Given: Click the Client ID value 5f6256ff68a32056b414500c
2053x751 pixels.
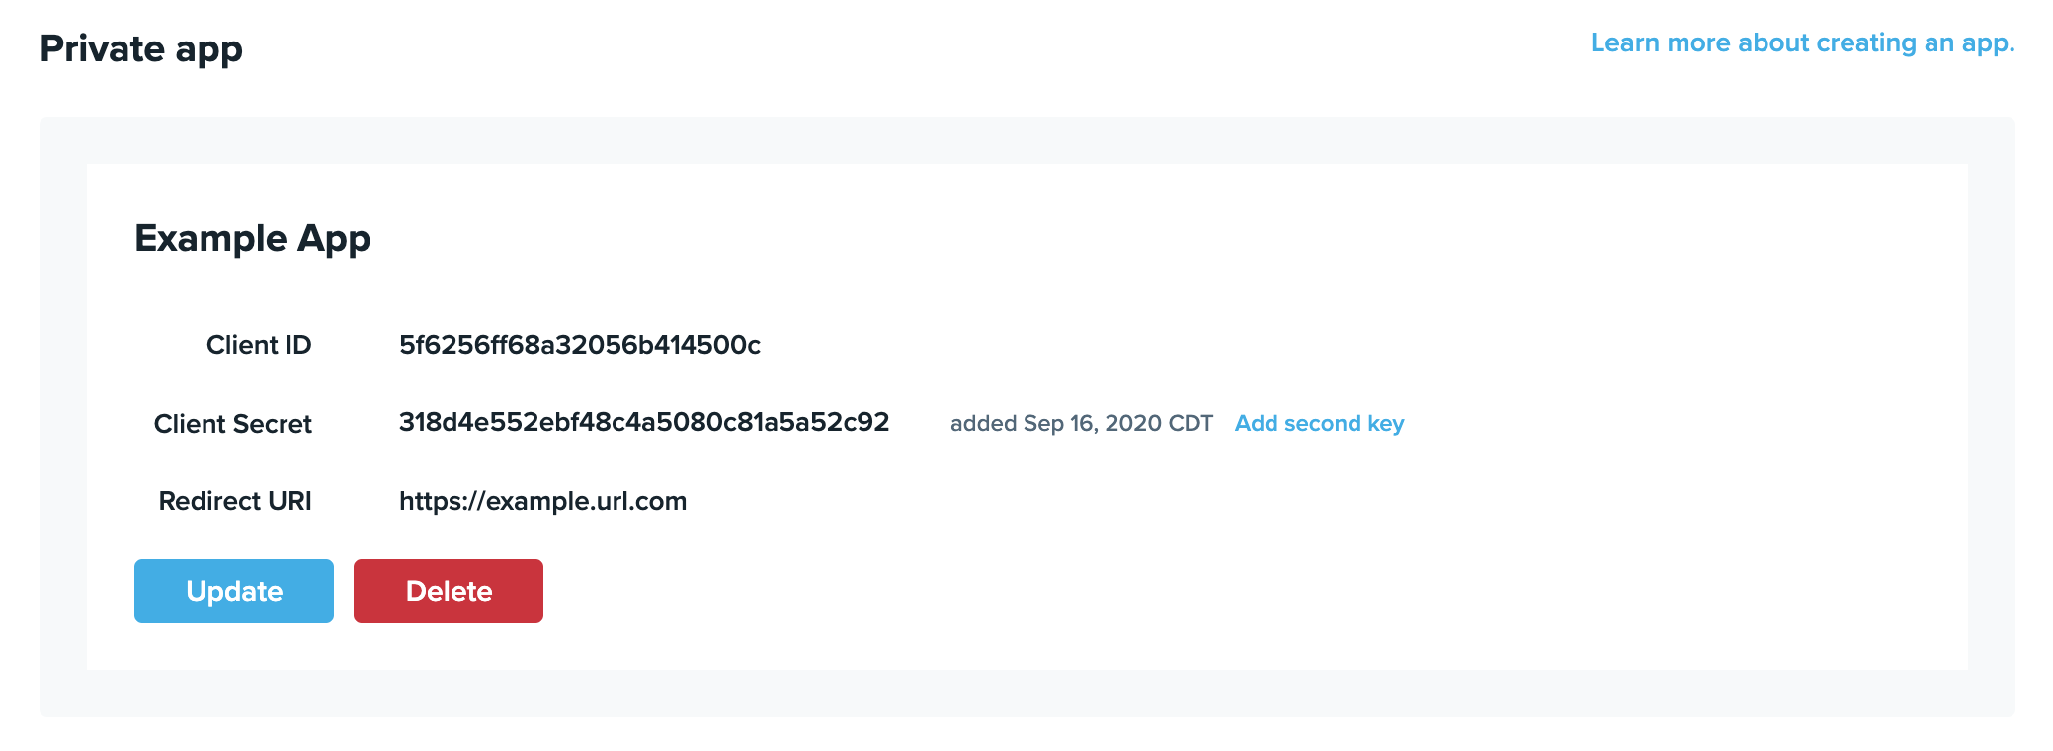Looking at the screenshot, I should pyautogui.click(x=580, y=345).
